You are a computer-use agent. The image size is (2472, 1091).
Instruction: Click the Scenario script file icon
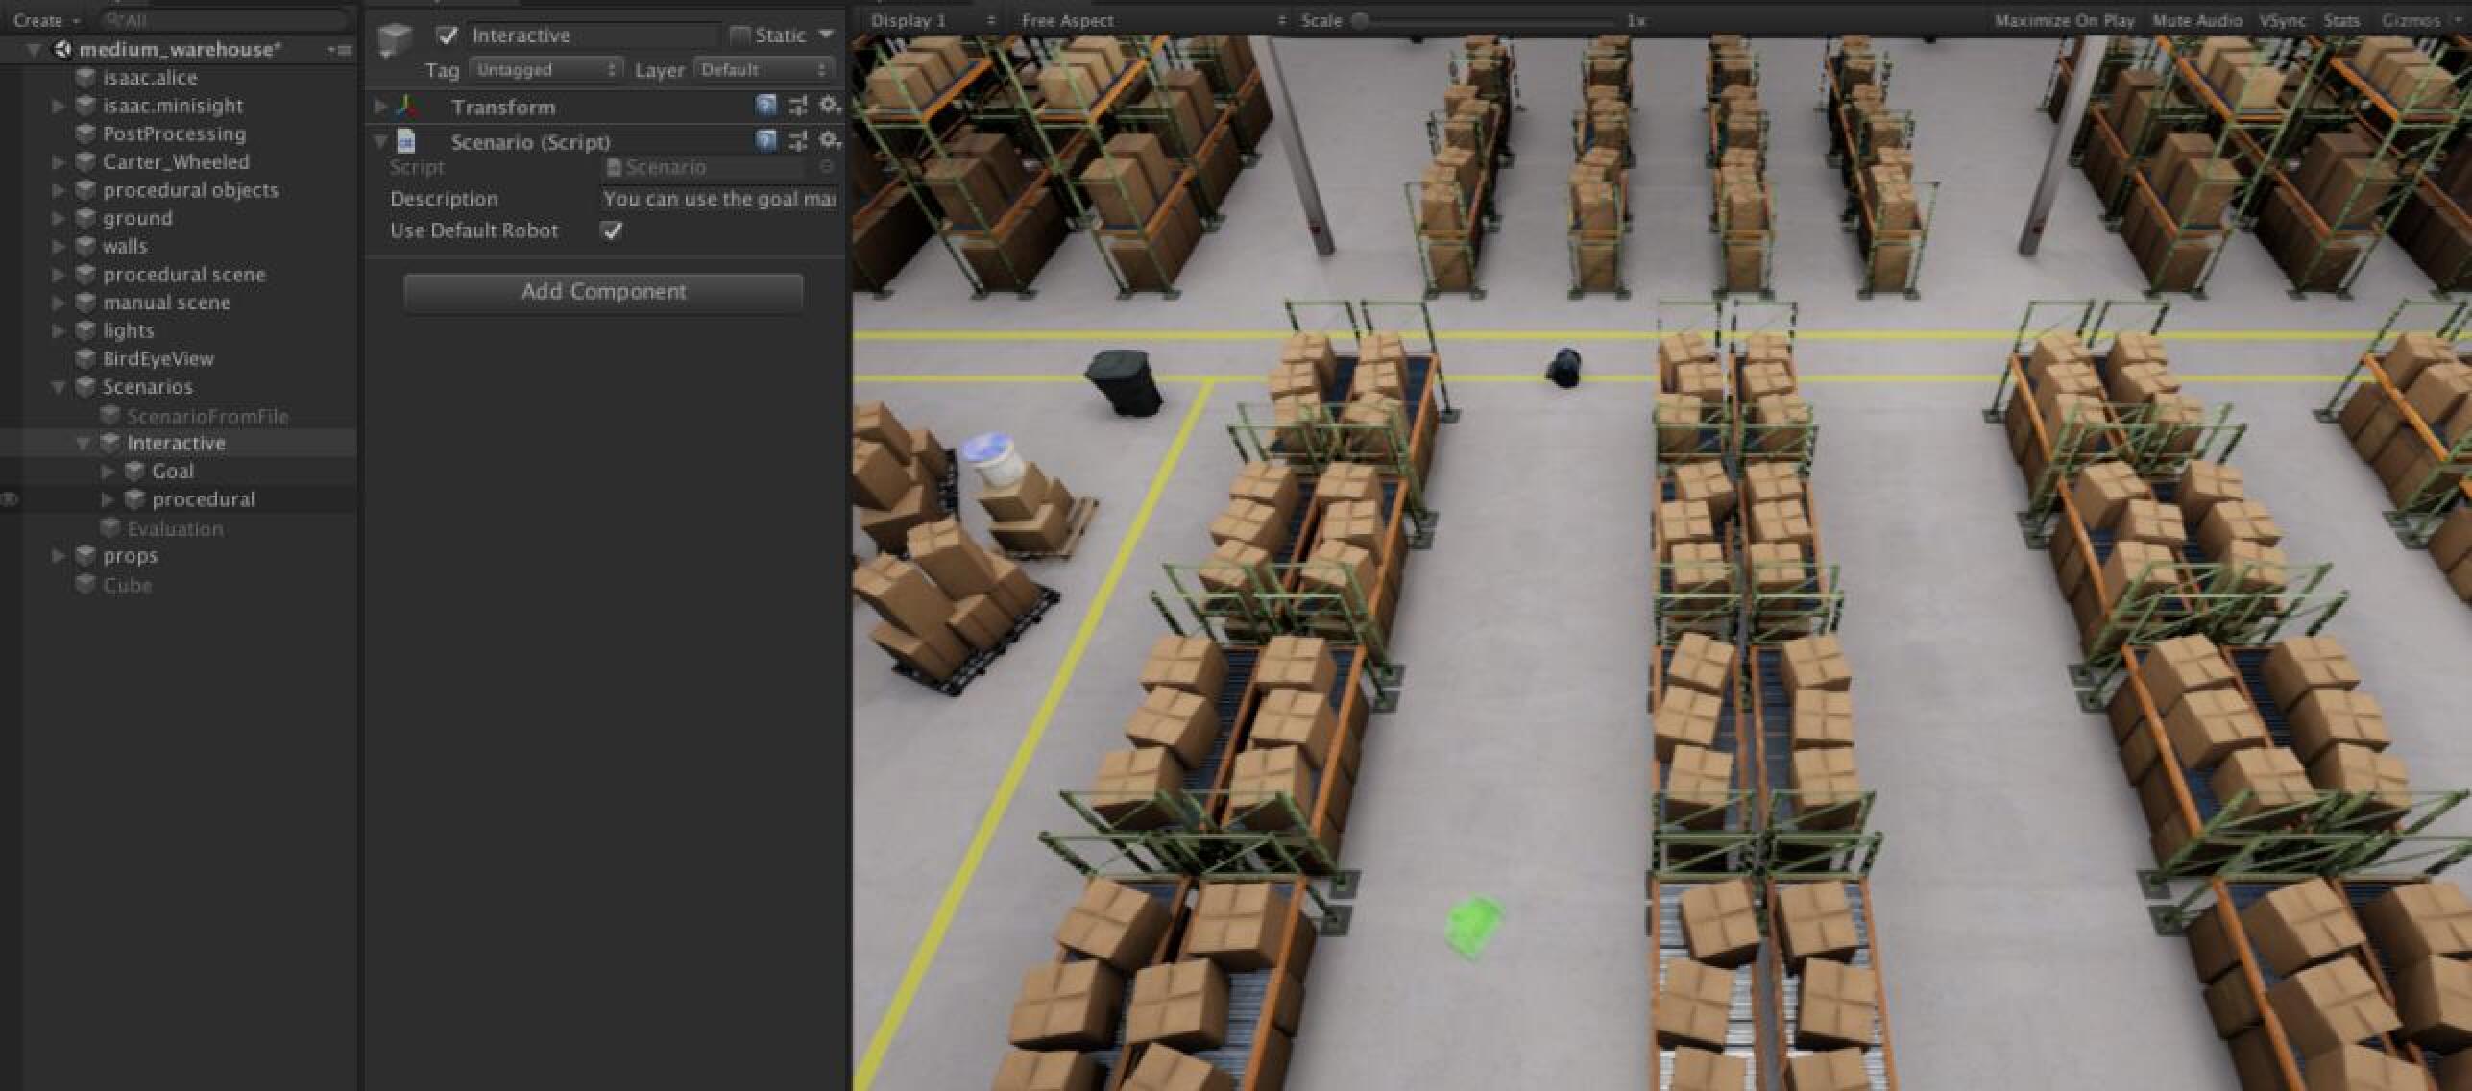[x=406, y=141]
